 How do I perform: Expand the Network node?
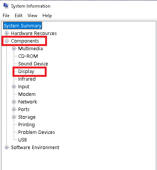tap(14, 102)
